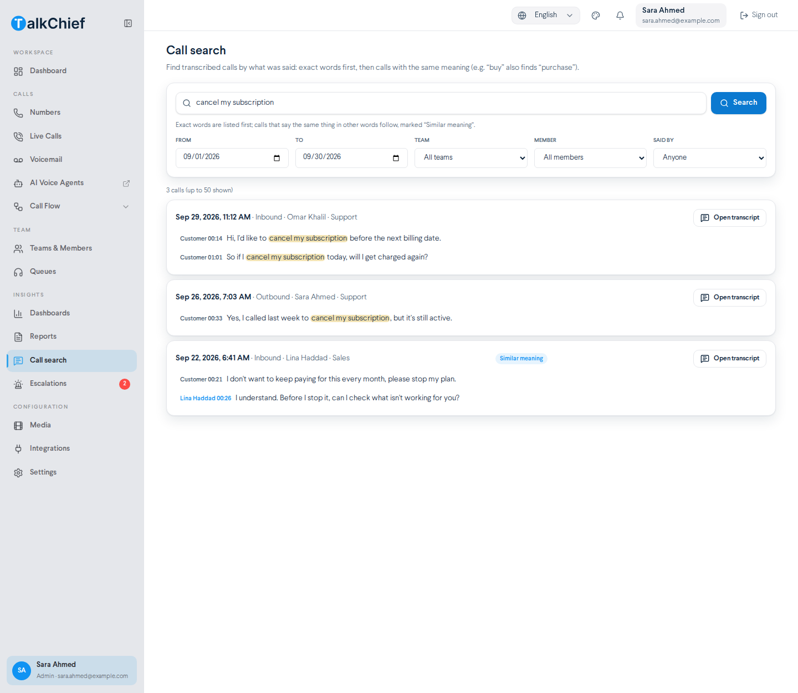
Task: Open transcript for Sep 22 Lina Haddad call
Action: click(730, 359)
